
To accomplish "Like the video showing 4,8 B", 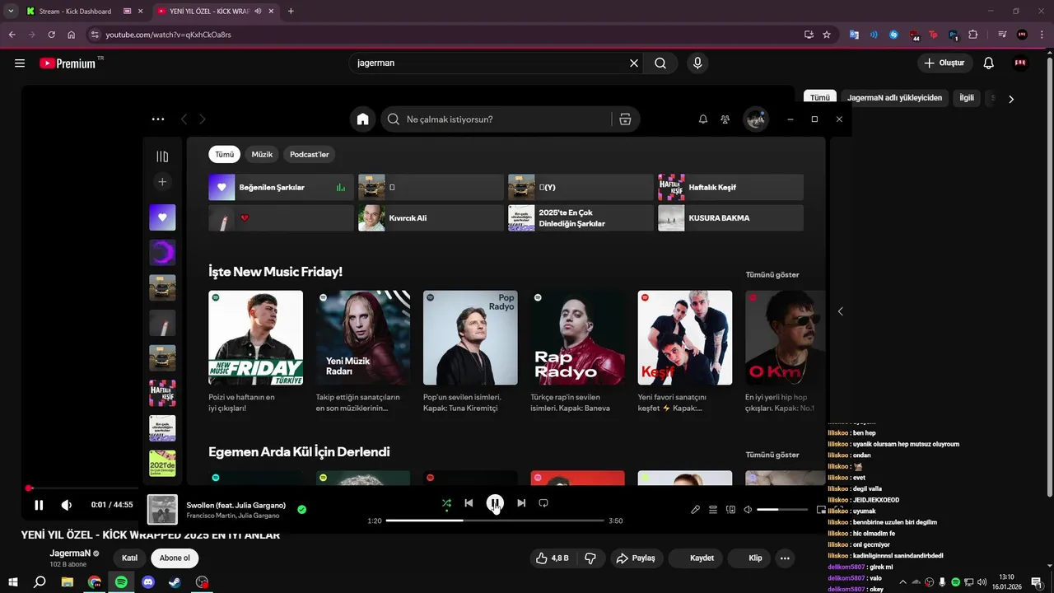I will 553,558.
